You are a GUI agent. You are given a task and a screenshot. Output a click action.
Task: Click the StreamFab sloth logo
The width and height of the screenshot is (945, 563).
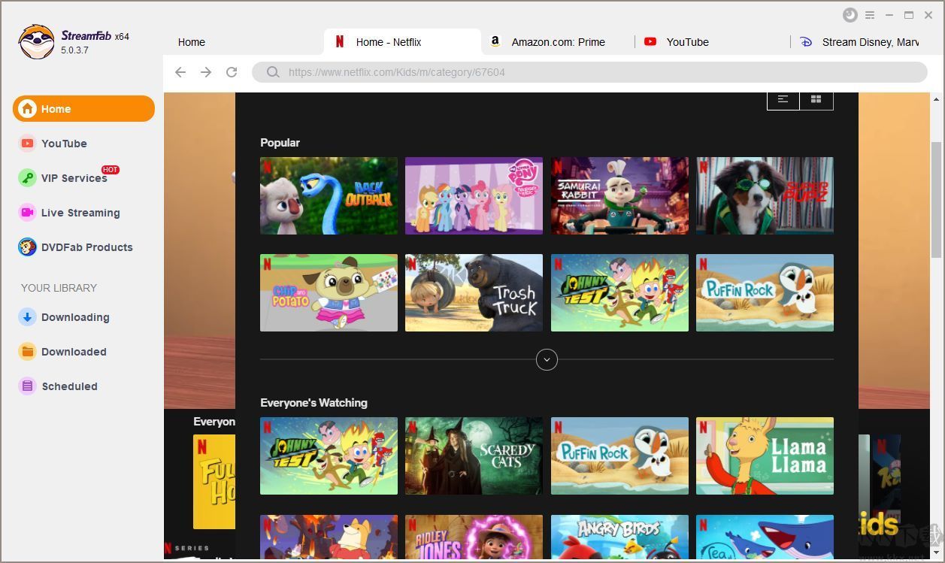[36, 42]
